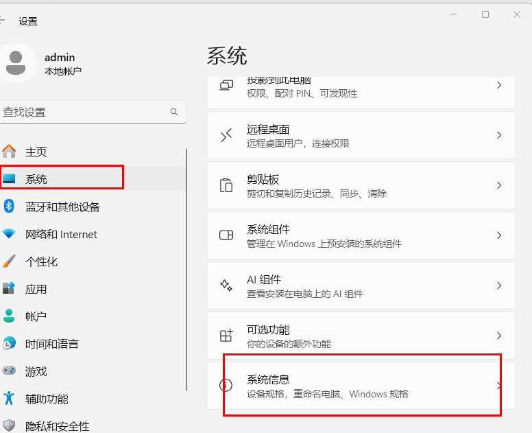Open 个性化 settings category
The width and height of the screenshot is (532, 433).
(93, 261)
